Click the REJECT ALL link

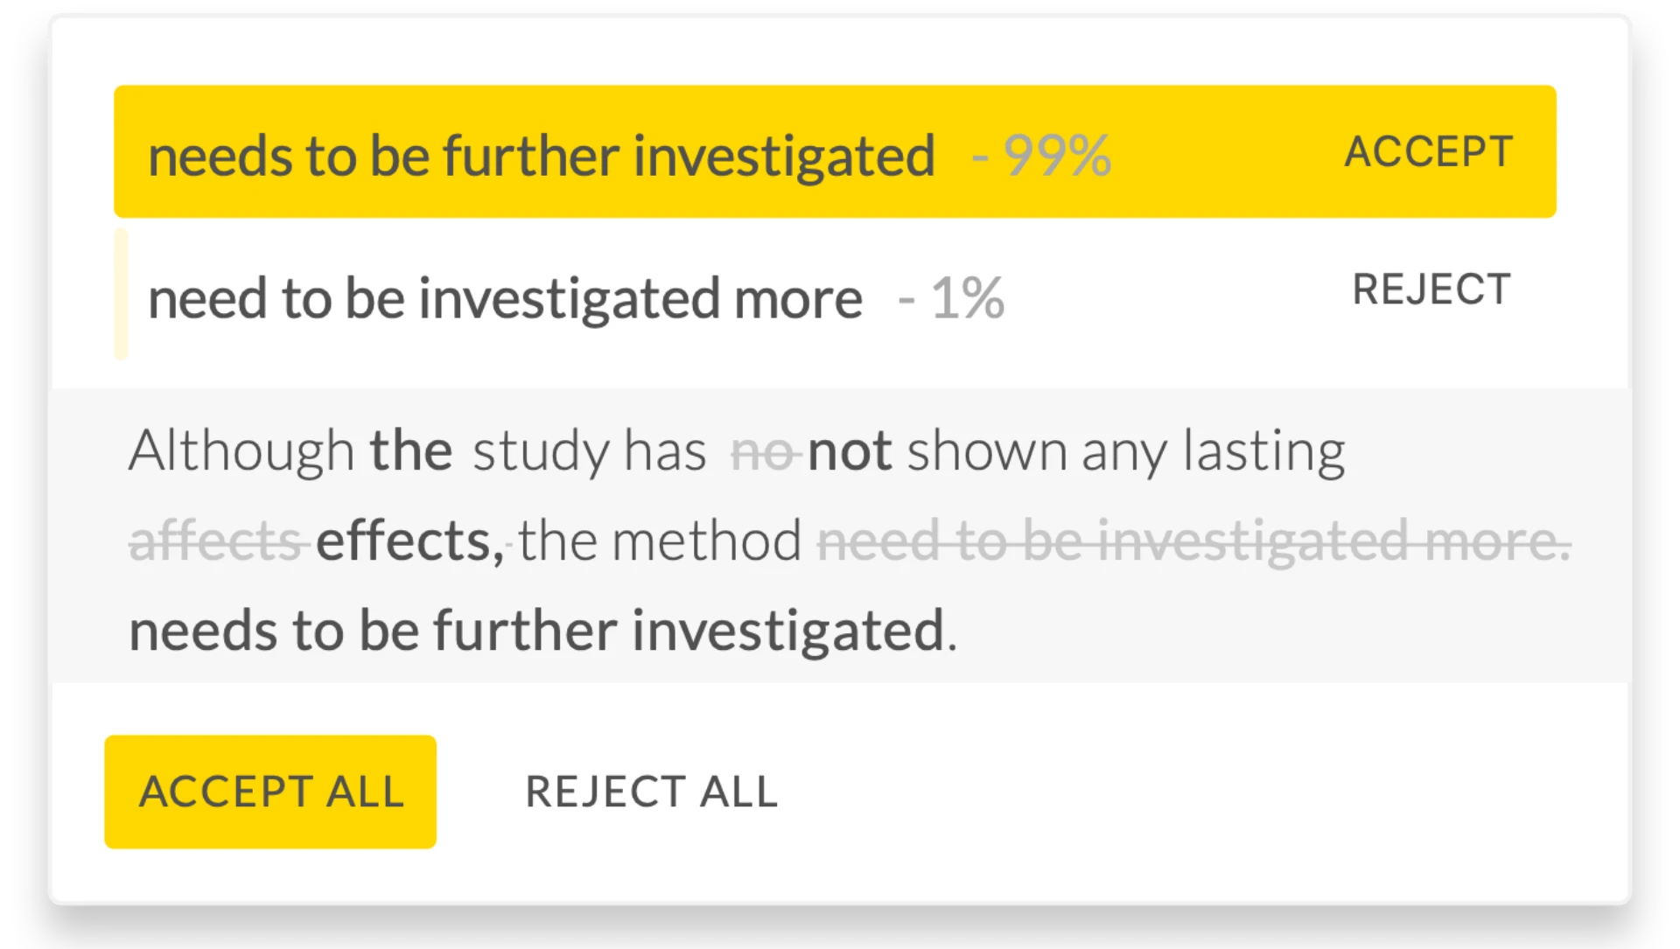651,792
